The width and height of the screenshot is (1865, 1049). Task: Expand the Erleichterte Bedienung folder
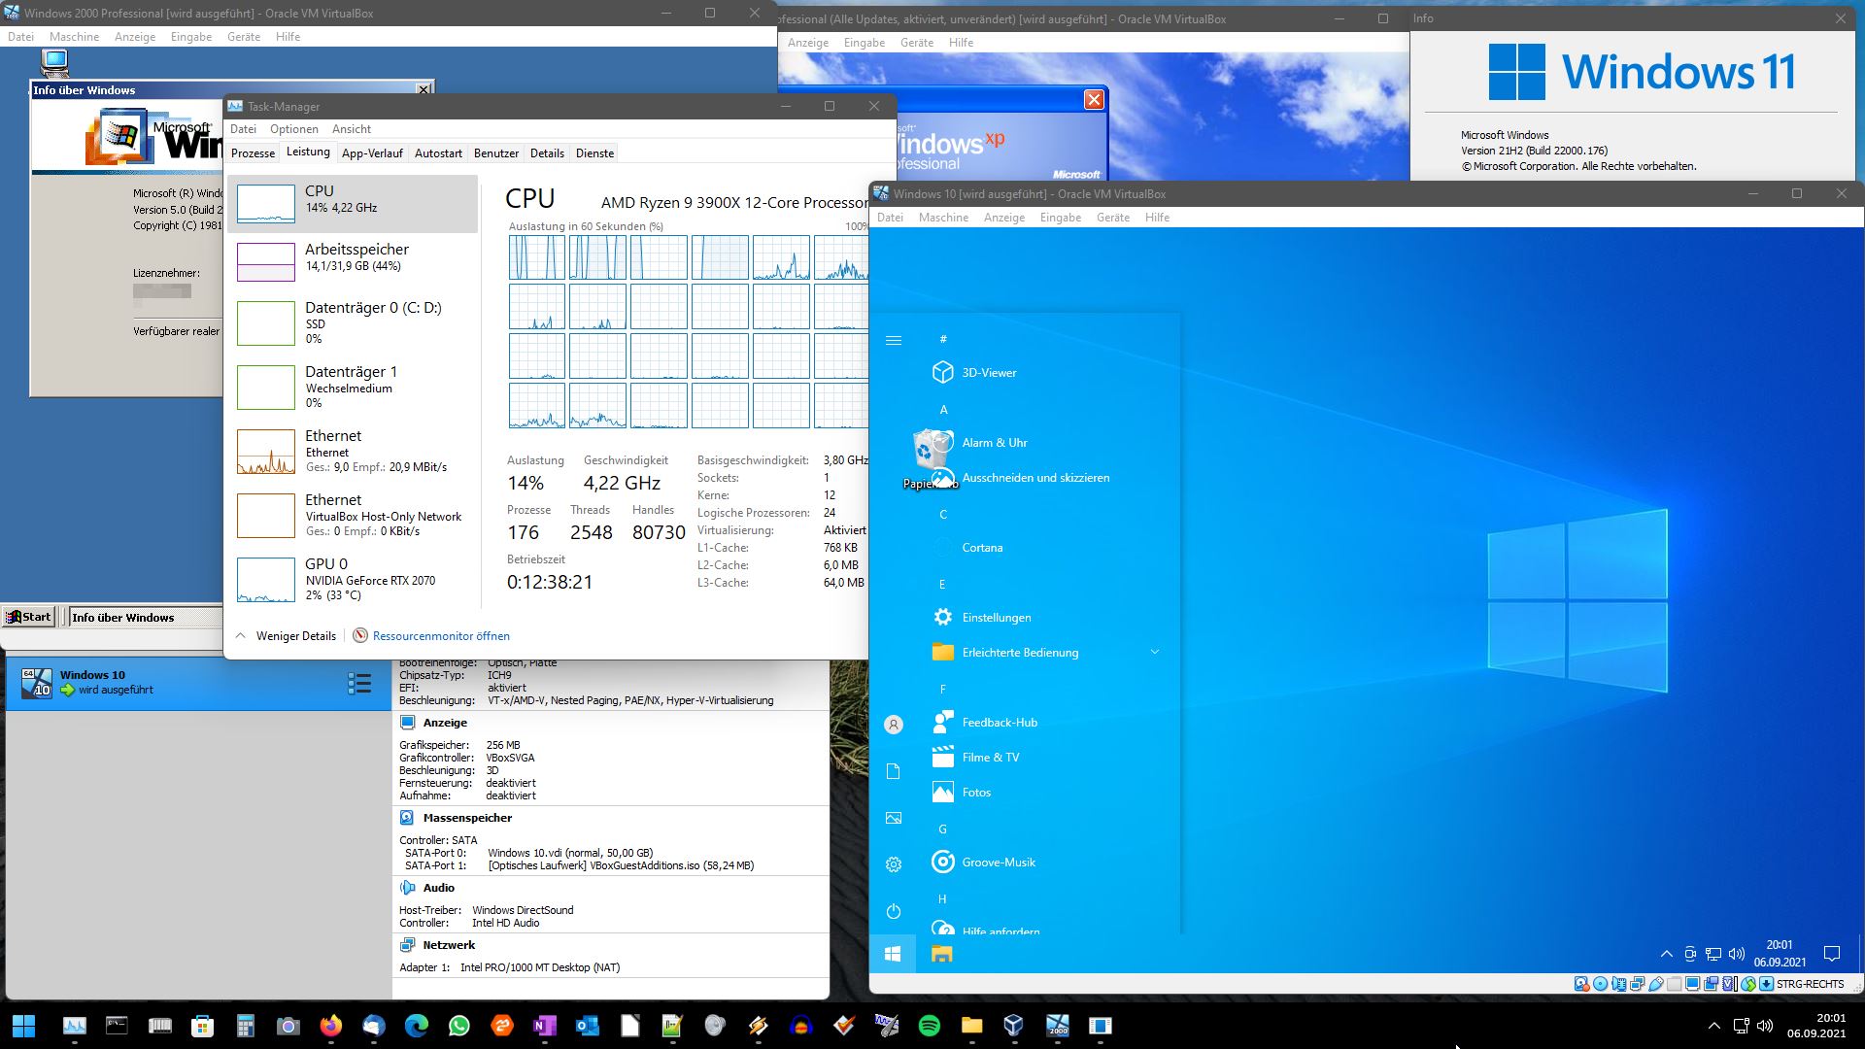pos(1154,653)
